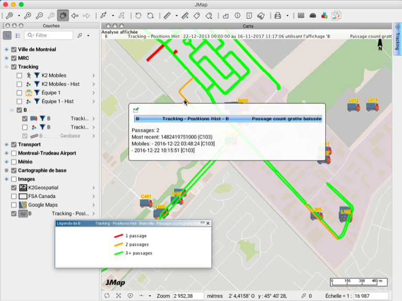Activate the pan hand tool
The height and width of the screenshot is (301, 402).
tap(63, 16)
